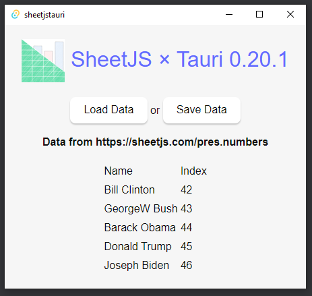Click the Index column header
This screenshot has height=296, width=312.
click(193, 171)
